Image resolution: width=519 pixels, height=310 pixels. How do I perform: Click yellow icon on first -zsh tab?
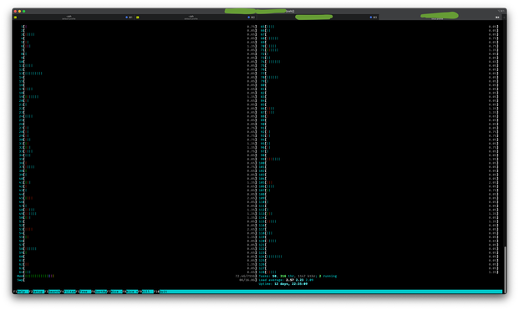coord(16,18)
